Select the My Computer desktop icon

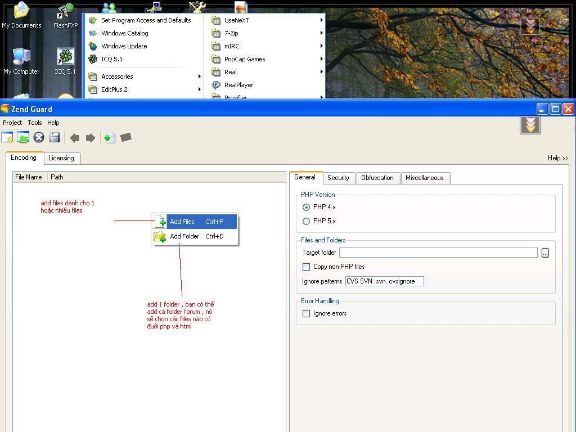point(21,61)
